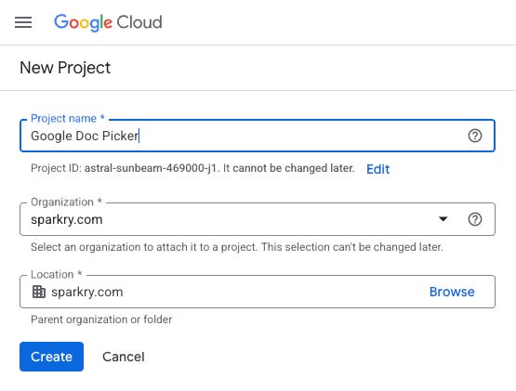
Task: Focus the Project name input field
Action: (x=258, y=136)
